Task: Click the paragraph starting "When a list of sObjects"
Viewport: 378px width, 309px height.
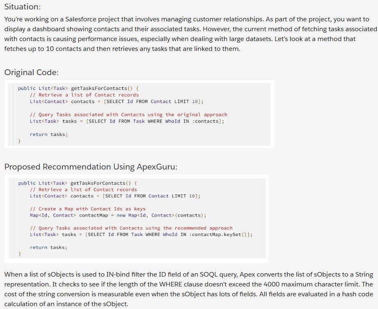Action: (189, 289)
